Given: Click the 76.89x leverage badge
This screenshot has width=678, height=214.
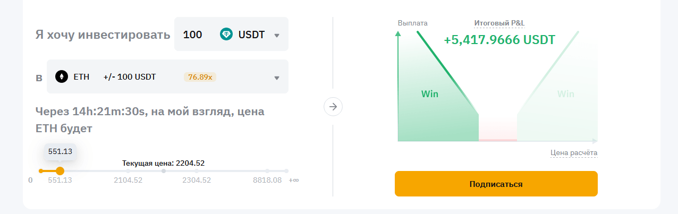Looking at the screenshot, I should tap(200, 77).
